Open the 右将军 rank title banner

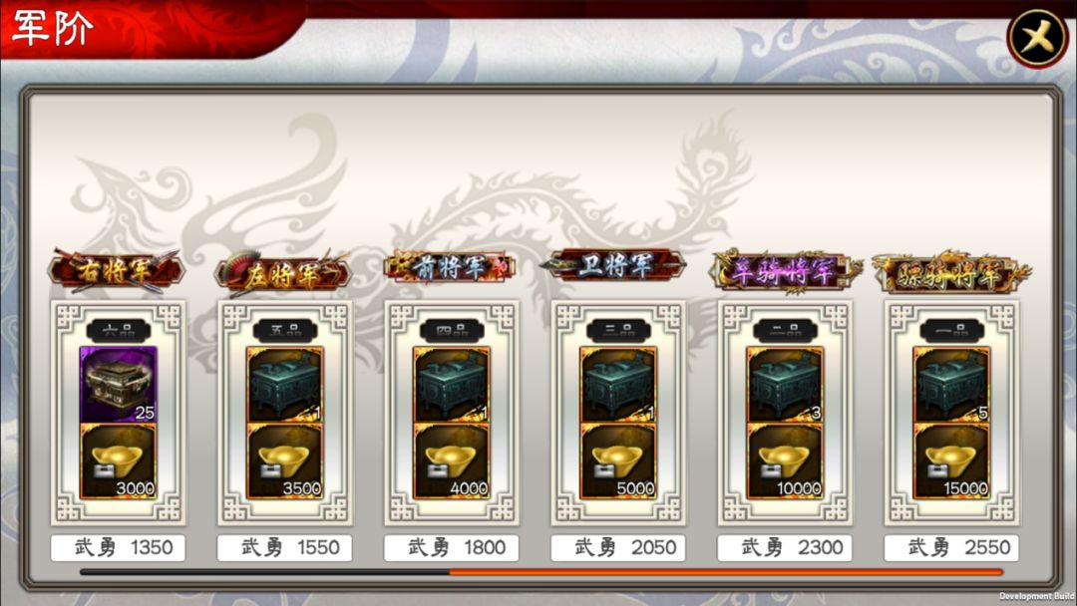pos(117,270)
